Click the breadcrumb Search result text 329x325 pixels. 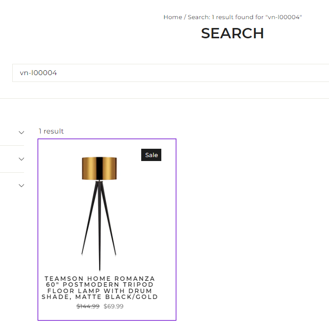click(245, 17)
